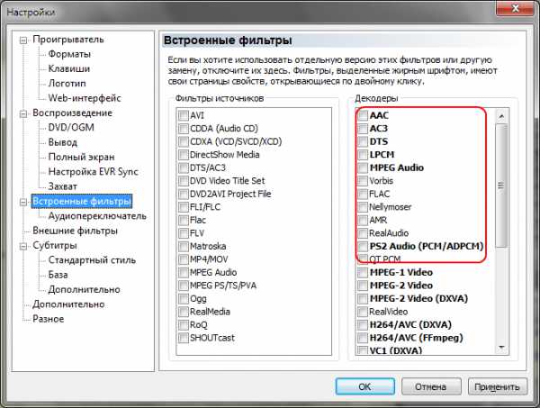Toggle H264/AVC (DXVA) decoder checkbox
This screenshot has width=540, height=408.
point(363,325)
